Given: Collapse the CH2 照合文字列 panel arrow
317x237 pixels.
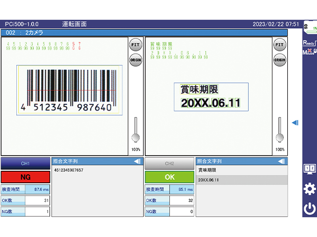Looking at the screenshot, I should click(281, 161).
